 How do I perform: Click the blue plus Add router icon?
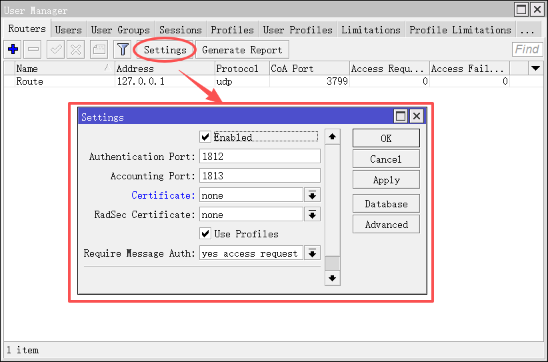pyautogui.click(x=13, y=49)
